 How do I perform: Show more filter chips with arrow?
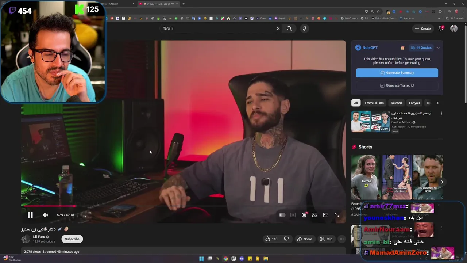437,103
